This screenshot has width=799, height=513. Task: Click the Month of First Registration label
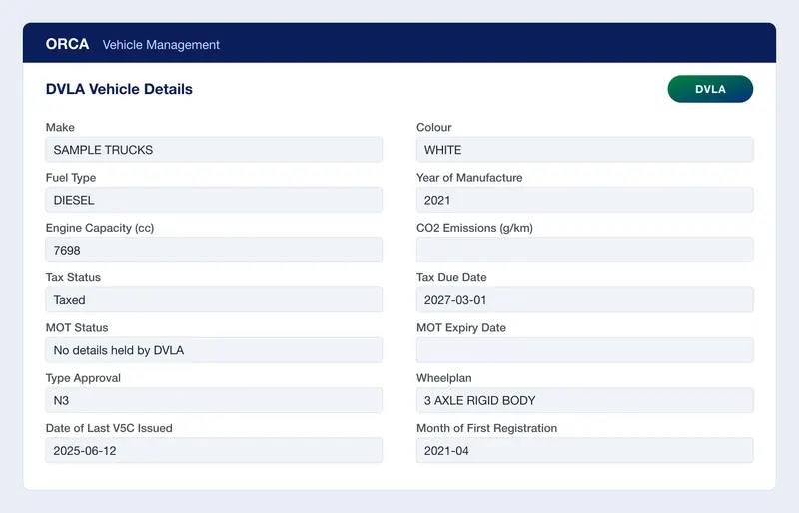click(486, 428)
